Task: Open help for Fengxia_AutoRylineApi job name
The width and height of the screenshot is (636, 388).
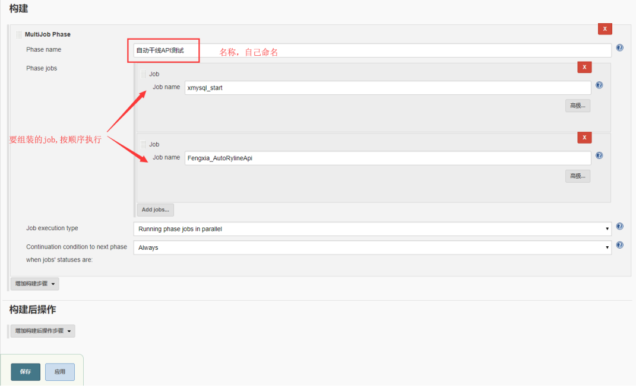Action: click(599, 155)
